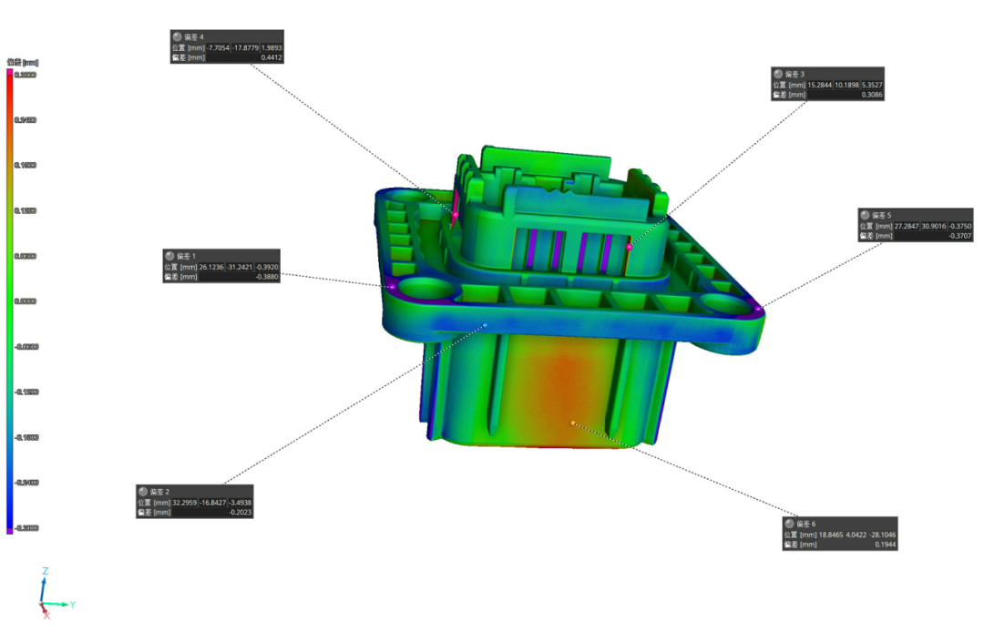Click the sphere icon beside 偏差 2
The image size is (984, 632).
143,492
